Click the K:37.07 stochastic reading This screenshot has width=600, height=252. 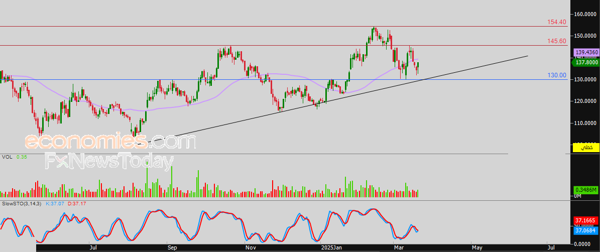pos(56,204)
